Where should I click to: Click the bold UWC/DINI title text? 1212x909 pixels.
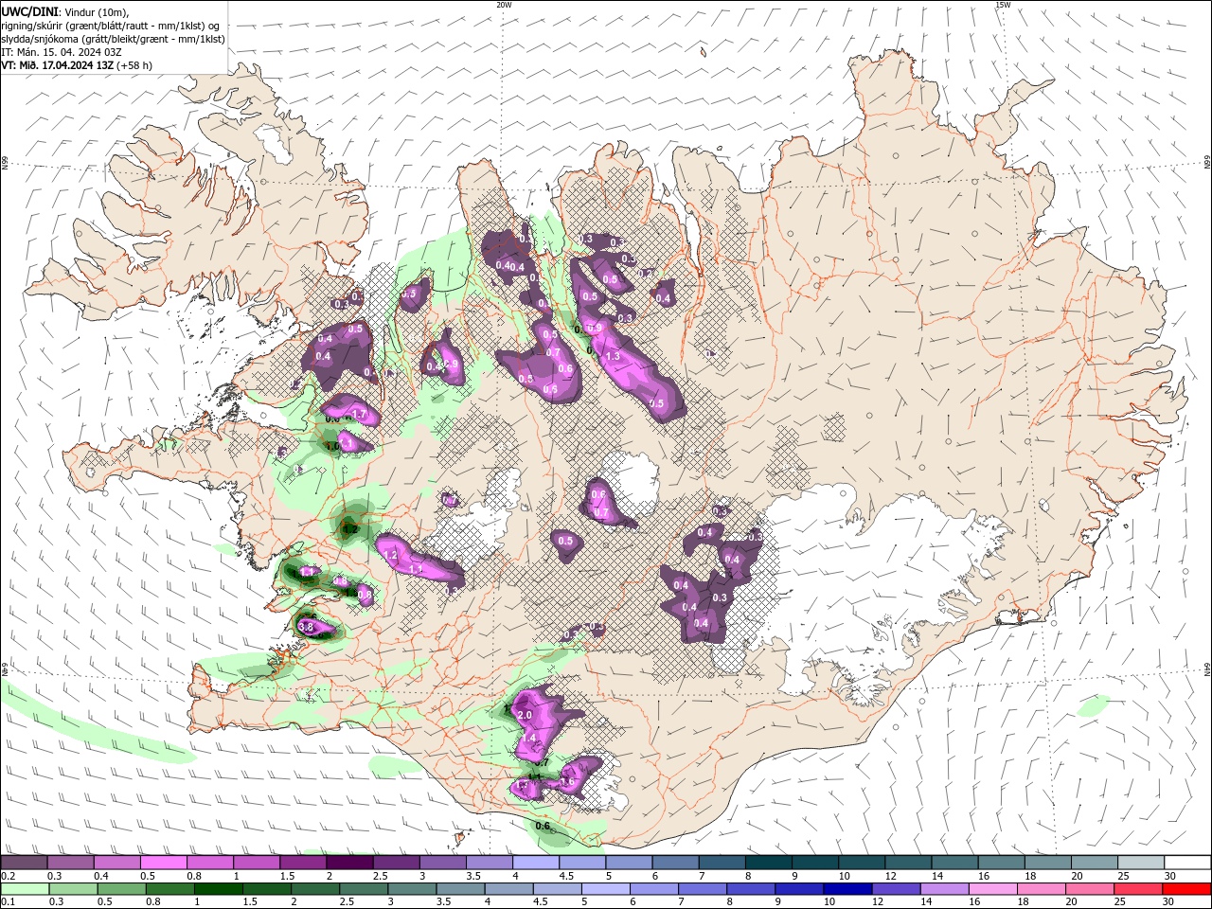[x=29, y=11]
